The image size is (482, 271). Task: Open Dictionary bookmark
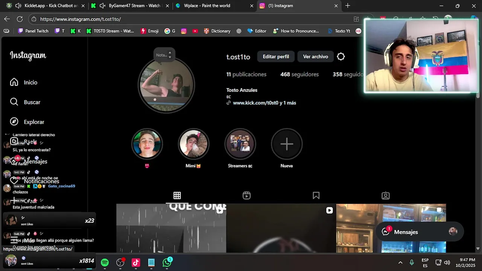point(217,31)
